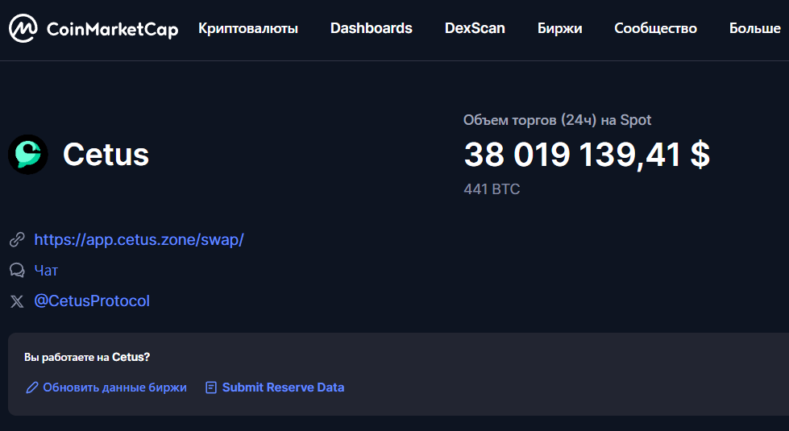Open the app.cetus.zone/swap link
789x431 pixels.
139,240
